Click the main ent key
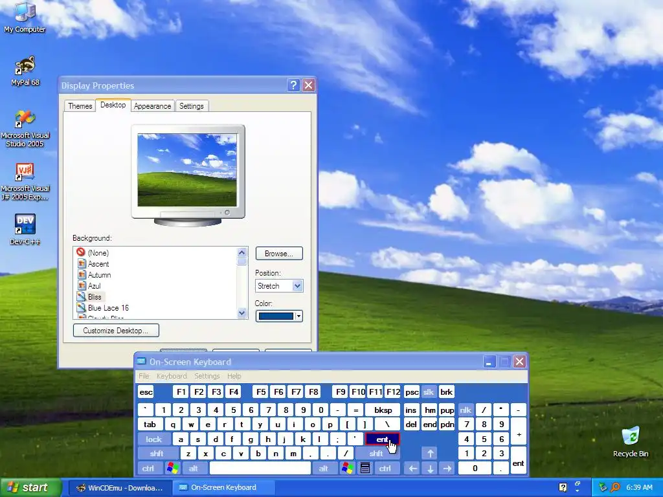 [x=382, y=439]
